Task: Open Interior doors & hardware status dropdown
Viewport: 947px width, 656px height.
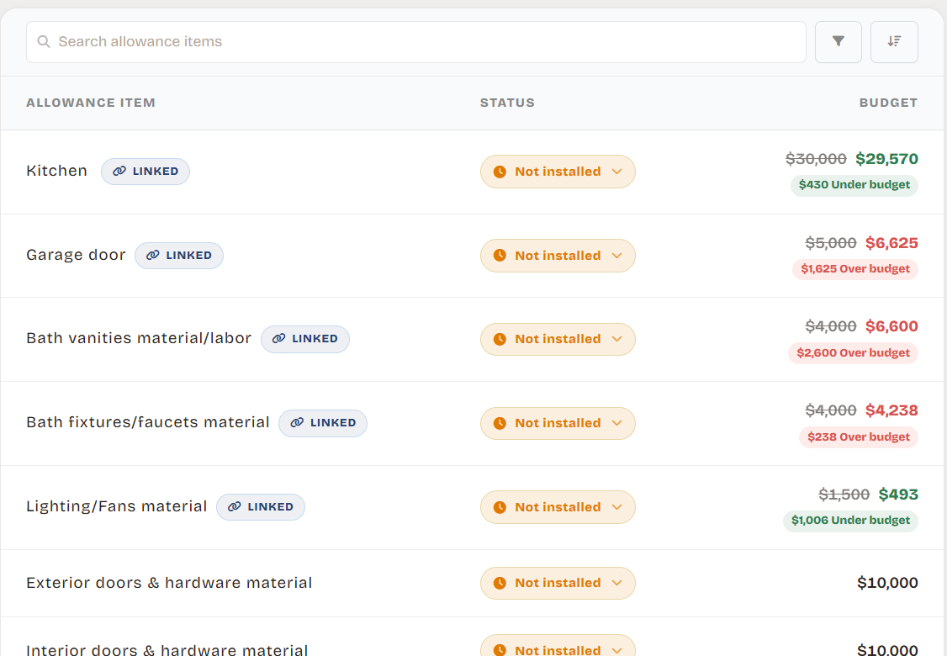Action: [x=558, y=647]
